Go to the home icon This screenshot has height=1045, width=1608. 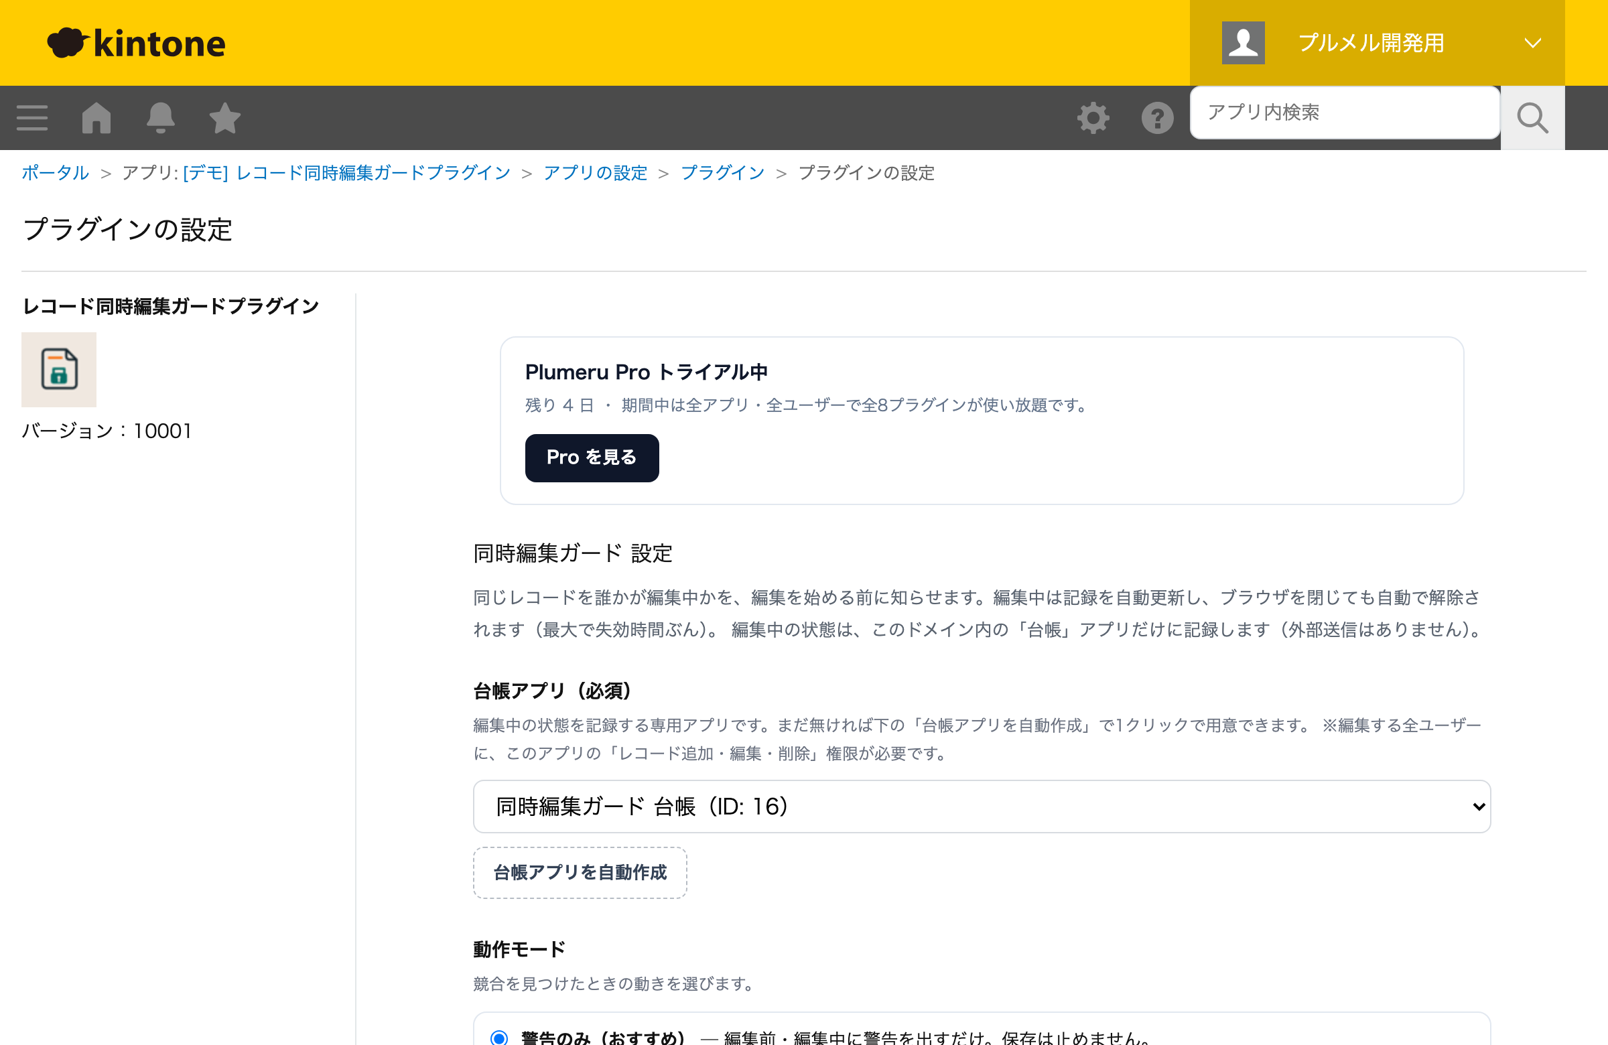click(x=96, y=117)
